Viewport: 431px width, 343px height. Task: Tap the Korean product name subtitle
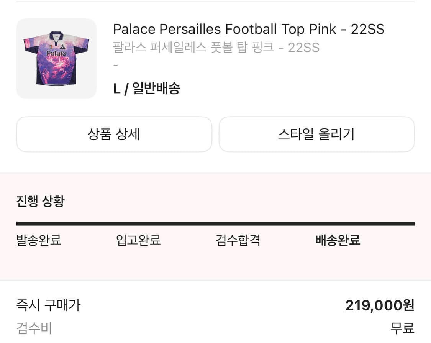click(x=215, y=48)
